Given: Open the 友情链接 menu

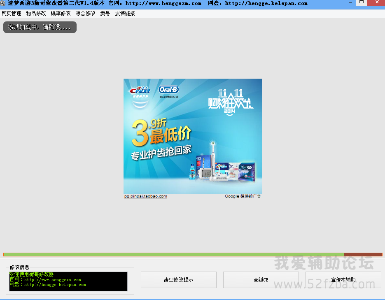Looking at the screenshot, I should 125,13.
